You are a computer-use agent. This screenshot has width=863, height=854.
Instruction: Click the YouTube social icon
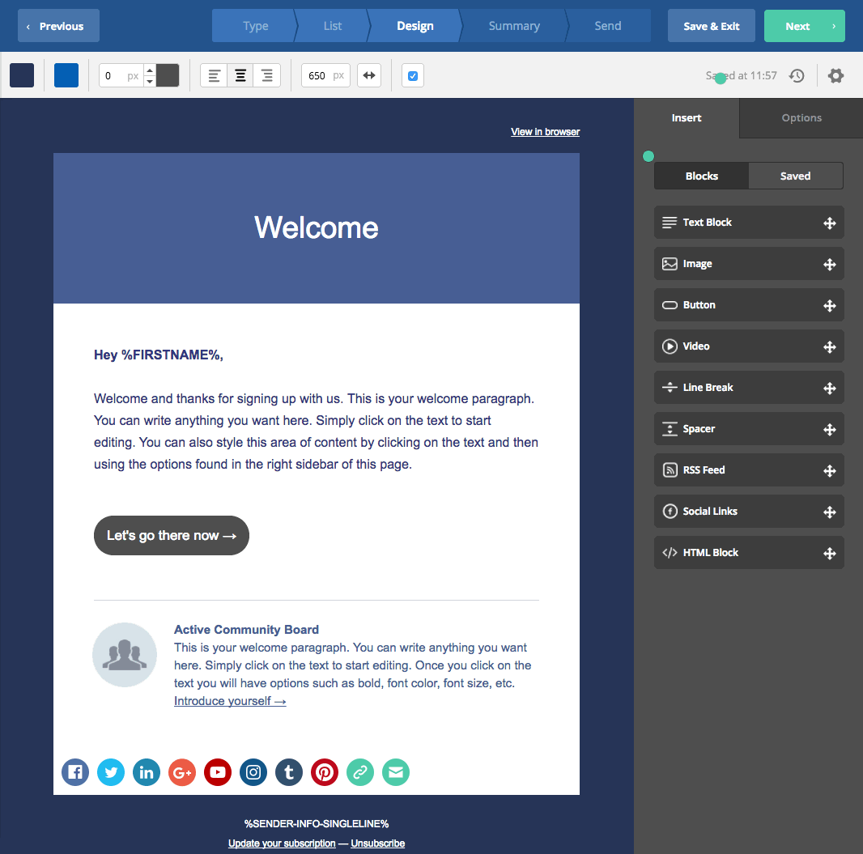218,772
